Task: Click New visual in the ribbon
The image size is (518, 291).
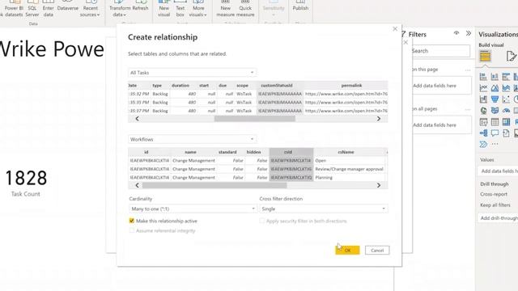Action: click(163, 11)
